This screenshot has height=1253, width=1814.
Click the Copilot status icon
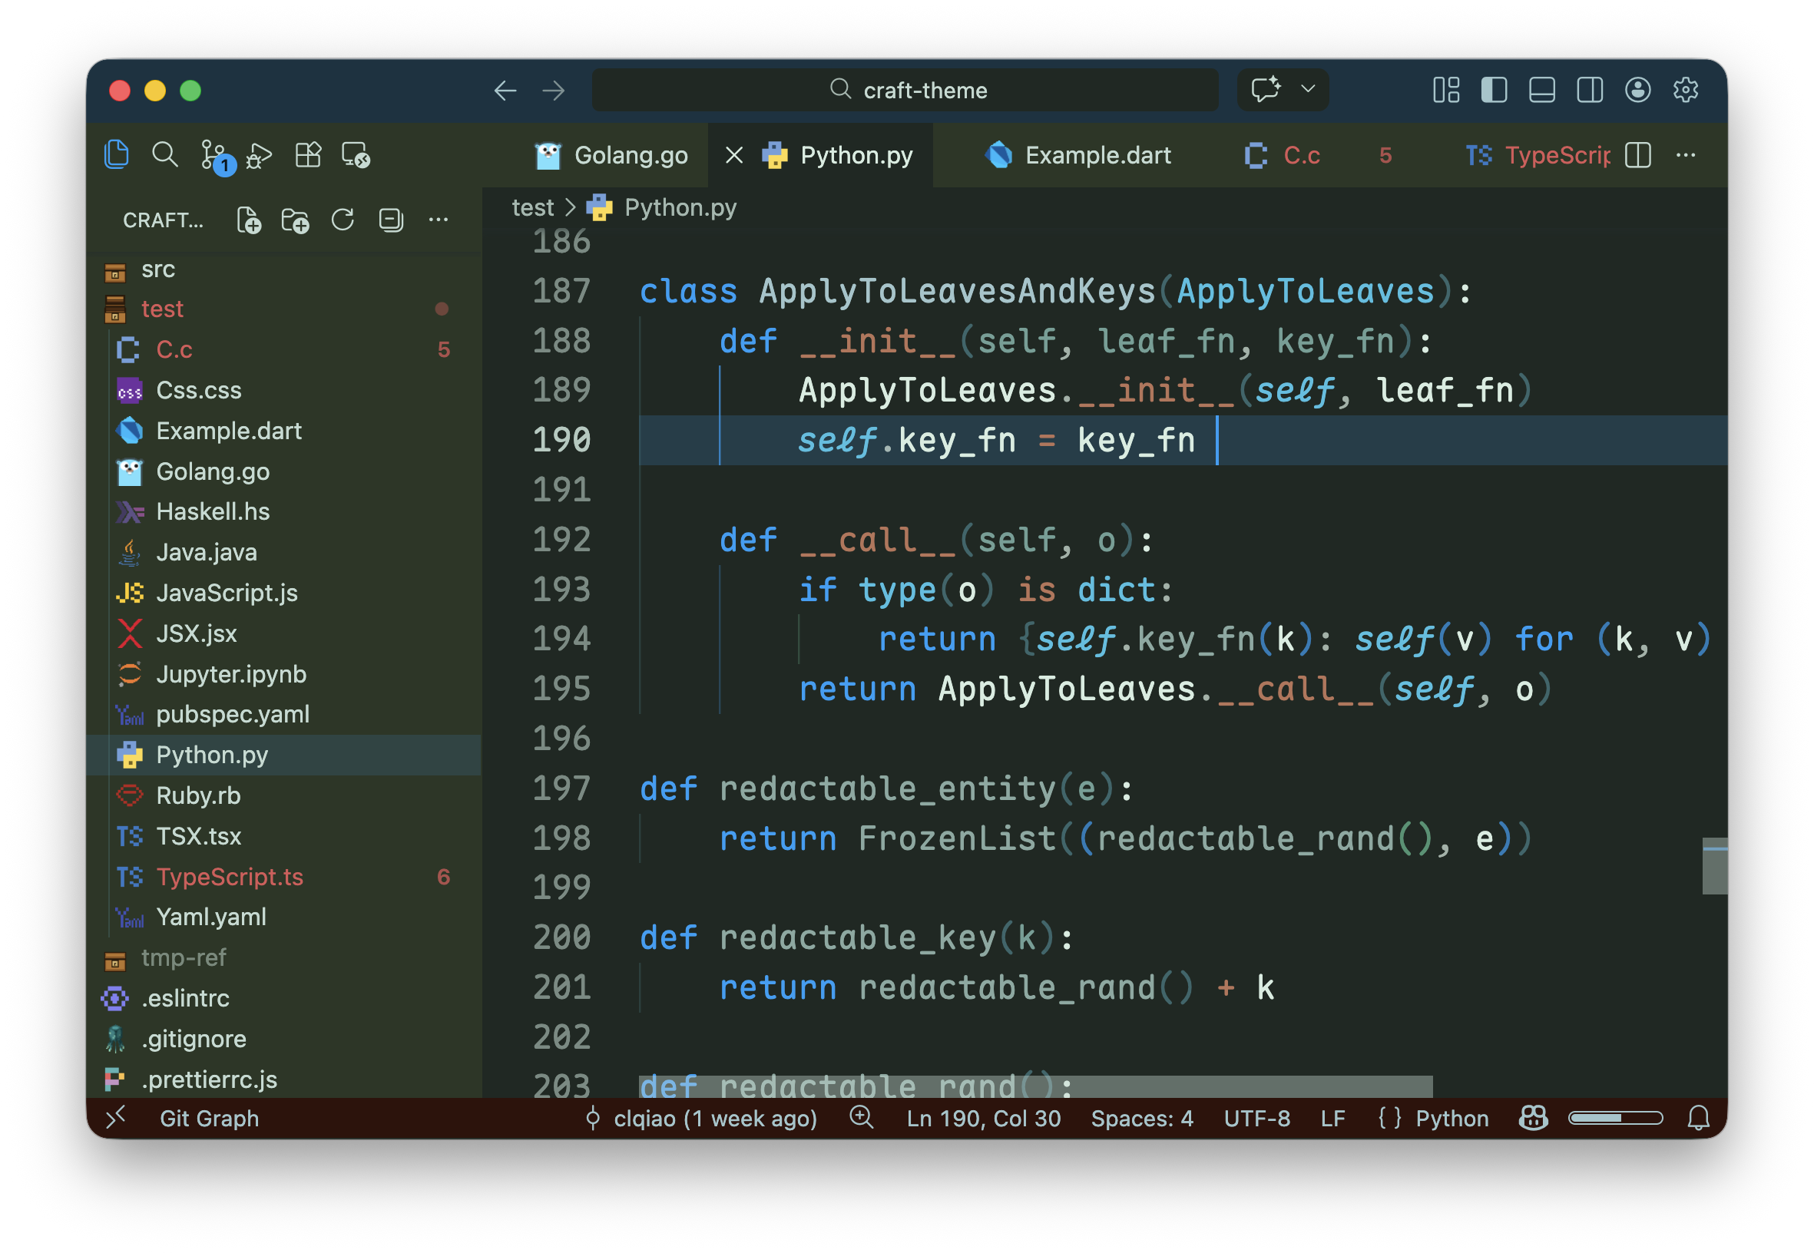1532,1118
